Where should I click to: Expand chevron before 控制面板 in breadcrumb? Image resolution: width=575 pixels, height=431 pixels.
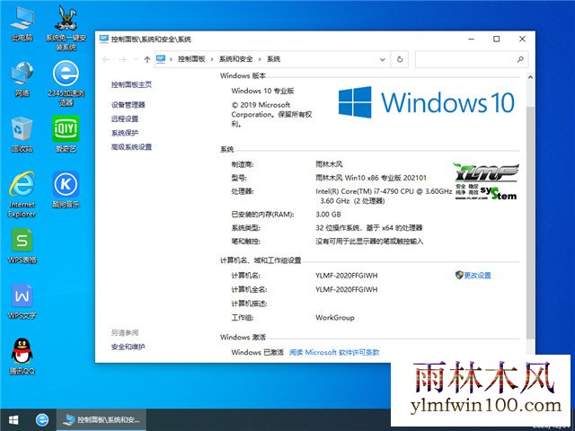(171, 59)
